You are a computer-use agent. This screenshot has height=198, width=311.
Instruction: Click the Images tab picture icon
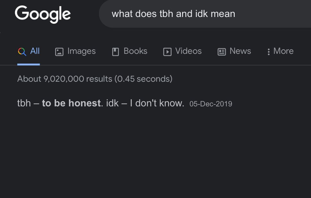59,52
